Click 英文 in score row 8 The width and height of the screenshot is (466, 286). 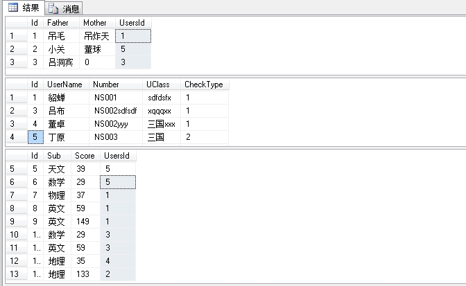coord(57,208)
